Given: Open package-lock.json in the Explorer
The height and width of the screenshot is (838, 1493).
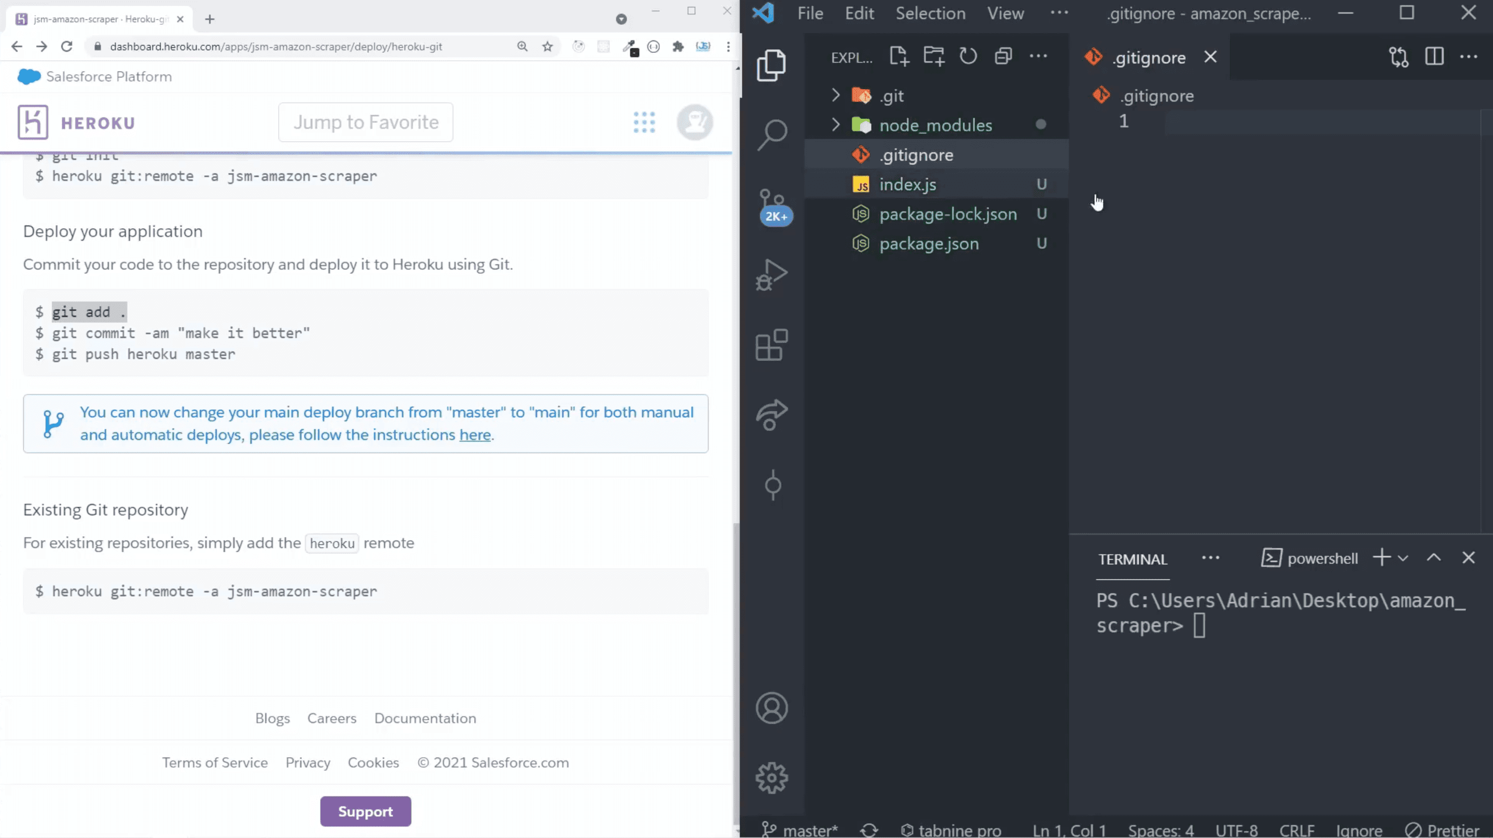Looking at the screenshot, I should point(936,213).
